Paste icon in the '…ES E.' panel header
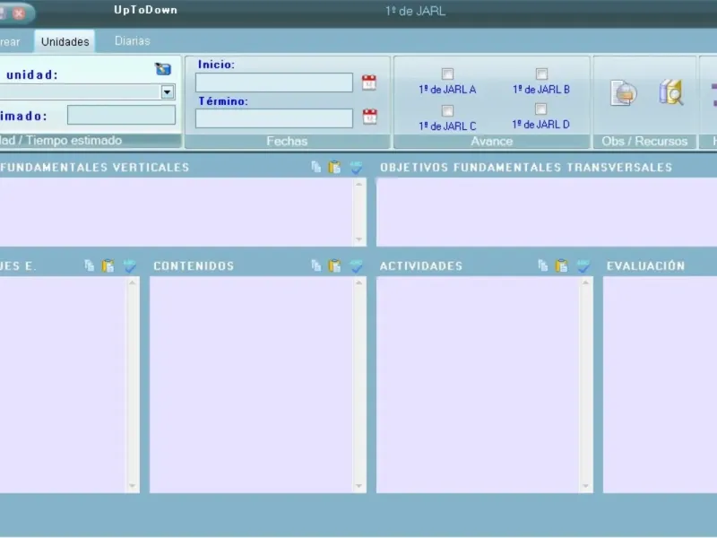This screenshot has height=538, width=717. point(108,265)
